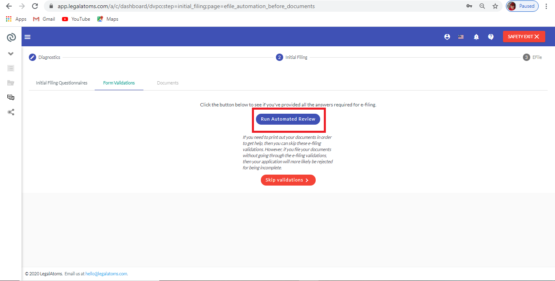
Task: Change language via the US flag icon
Action: tap(461, 37)
